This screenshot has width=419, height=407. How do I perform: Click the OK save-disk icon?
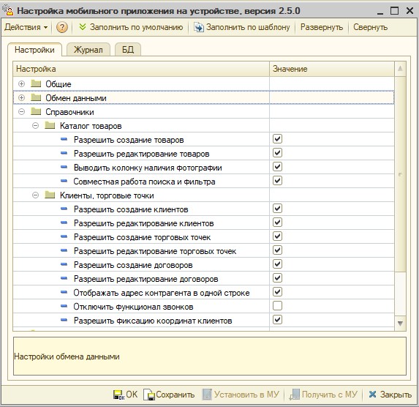pyautogui.click(x=118, y=395)
